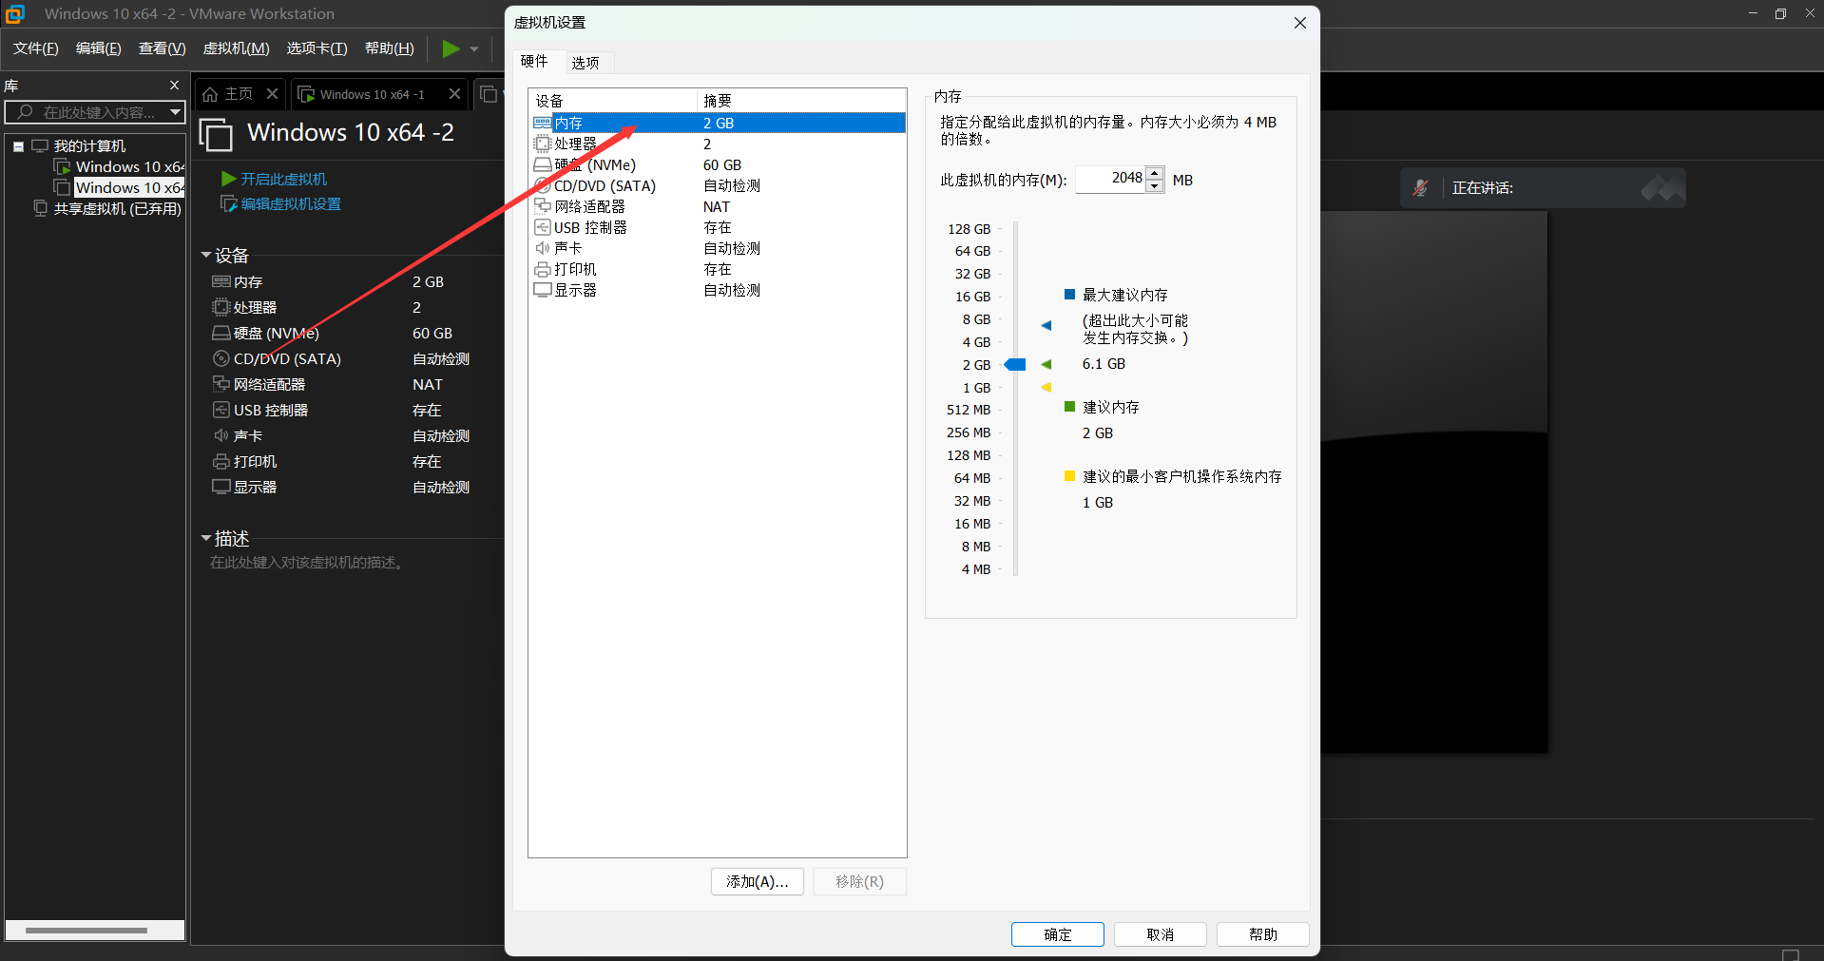
Task: Click the 128 GB label on memory scale
Action: tap(969, 229)
